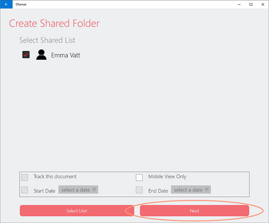The image size is (269, 223).
Task: Open the Start Date picker field
Action: tap(78, 190)
